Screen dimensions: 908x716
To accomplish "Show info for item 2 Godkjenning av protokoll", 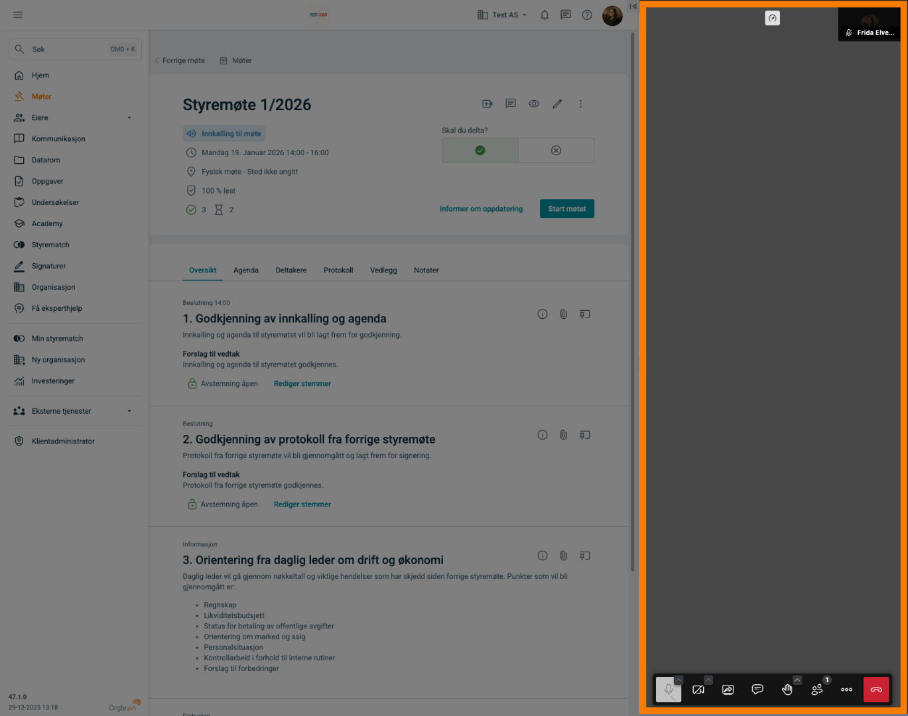I will tap(543, 435).
